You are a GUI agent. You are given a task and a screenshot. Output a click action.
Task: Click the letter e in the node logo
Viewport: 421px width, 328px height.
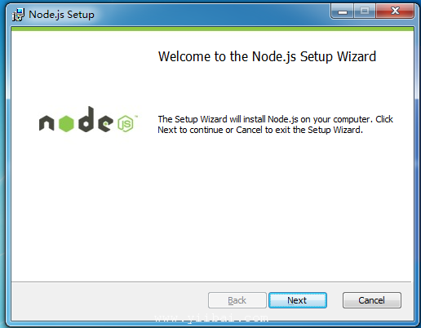(x=105, y=123)
